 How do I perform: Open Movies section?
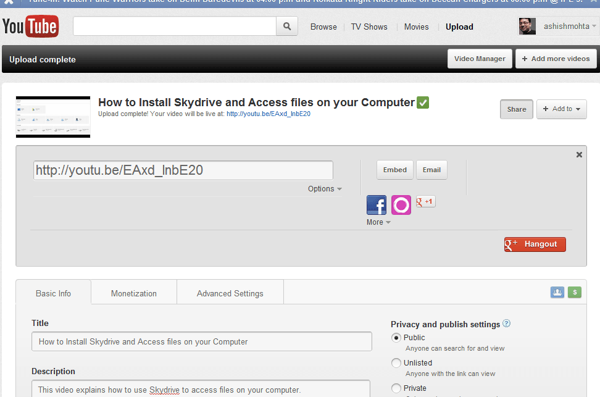416,27
